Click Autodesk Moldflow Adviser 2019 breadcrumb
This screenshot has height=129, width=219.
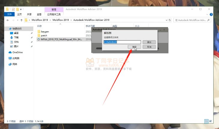pos(91,20)
